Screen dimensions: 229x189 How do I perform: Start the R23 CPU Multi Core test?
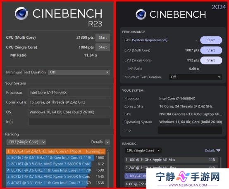(103, 38)
